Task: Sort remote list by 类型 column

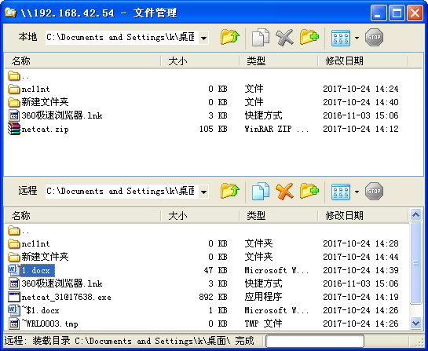Action: 279,216
